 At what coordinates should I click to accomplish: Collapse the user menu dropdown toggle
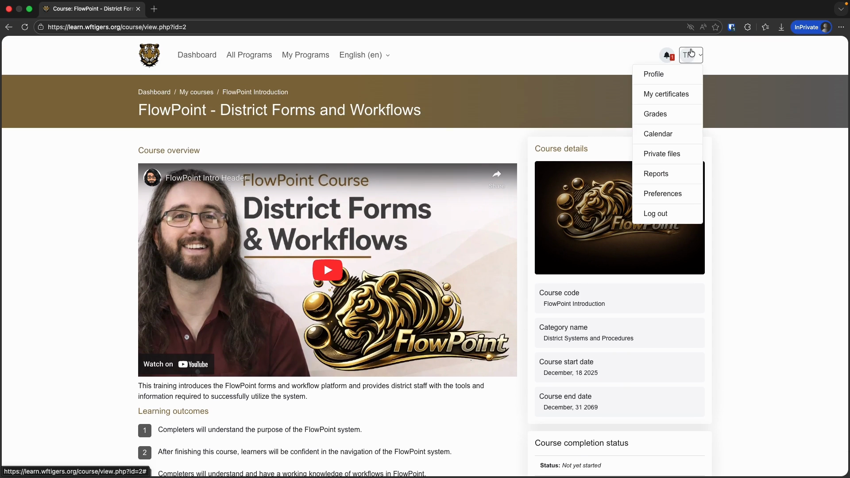click(691, 55)
